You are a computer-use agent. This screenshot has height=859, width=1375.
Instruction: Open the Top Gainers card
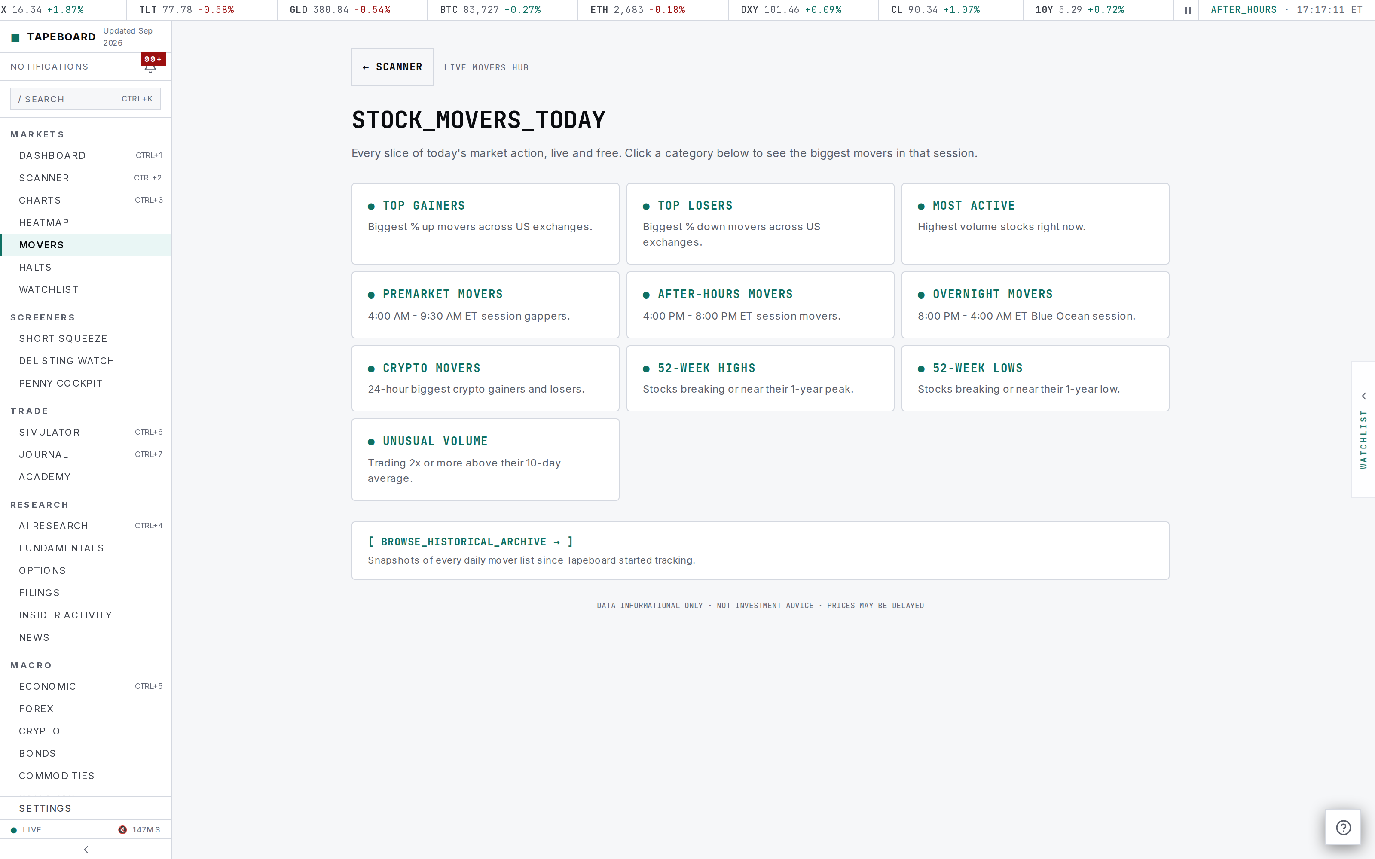(x=485, y=223)
